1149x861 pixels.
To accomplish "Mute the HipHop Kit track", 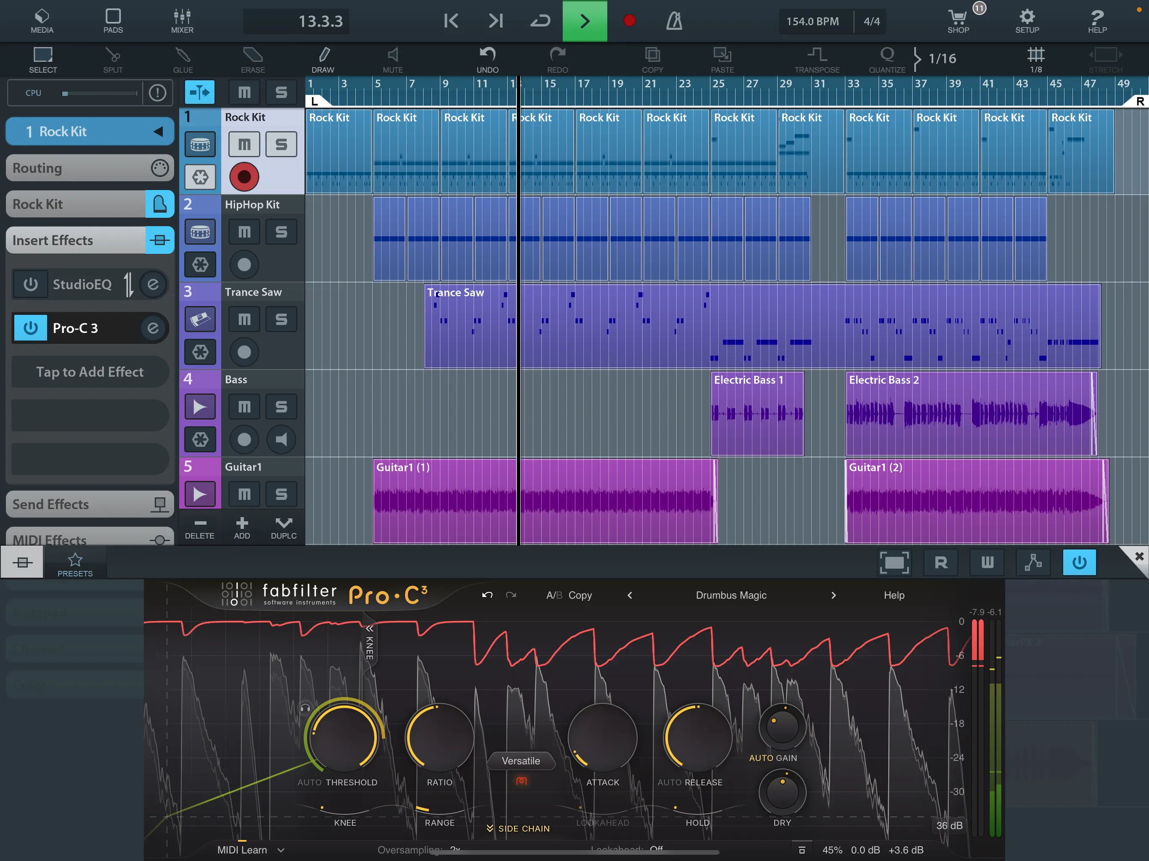I will (244, 232).
